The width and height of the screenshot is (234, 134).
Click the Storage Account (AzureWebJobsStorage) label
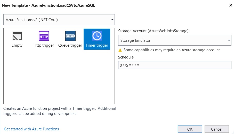[153, 31]
